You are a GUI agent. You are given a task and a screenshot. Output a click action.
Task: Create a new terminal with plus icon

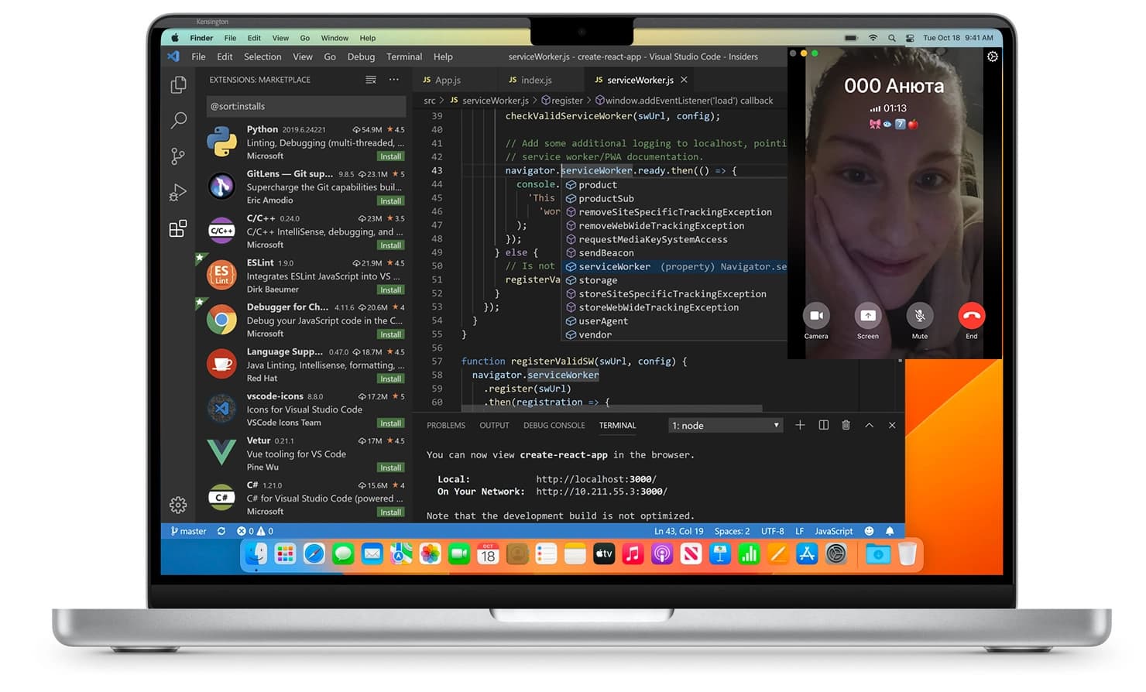tap(800, 425)
